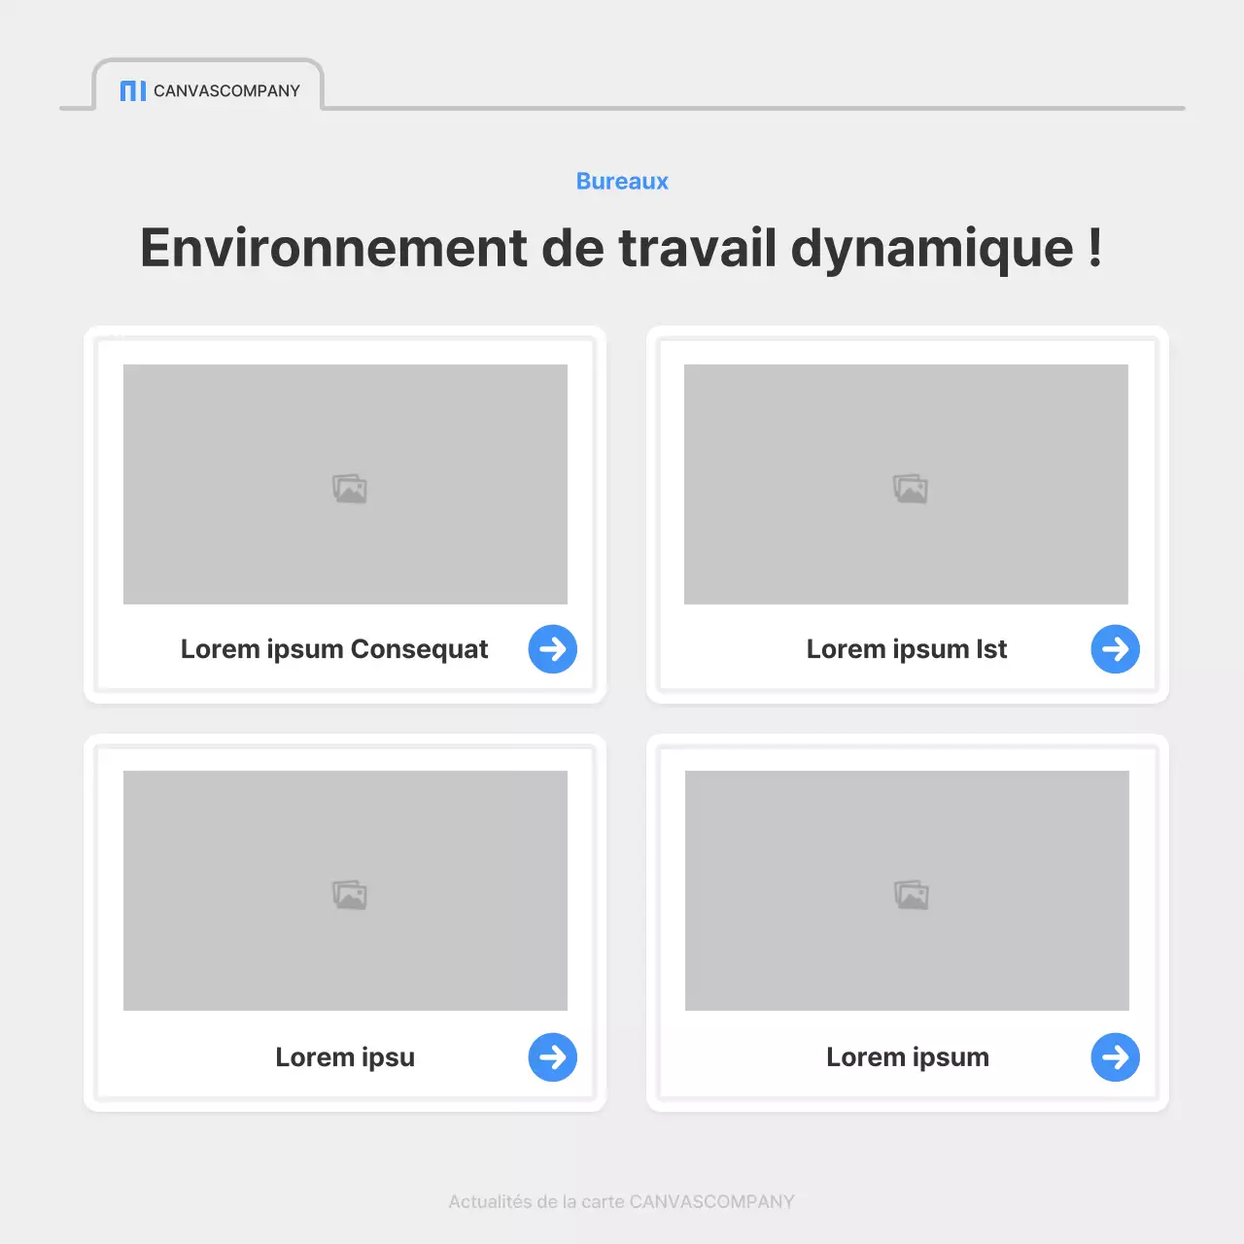Click the image icon on bottom-right Lorem ipsum card

coord(910,894)
